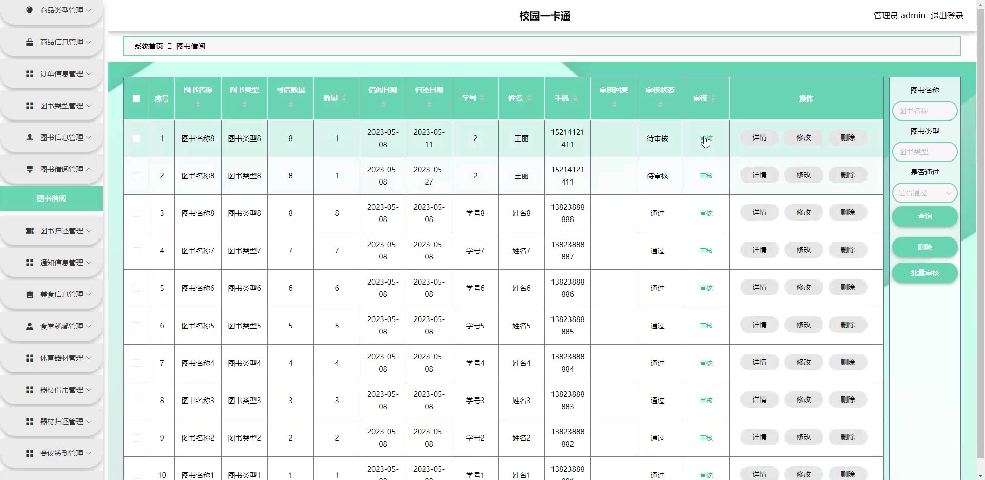Click 删除 for row 5 图书名称6
Screen dimensions: 985x480
[848, 287]
